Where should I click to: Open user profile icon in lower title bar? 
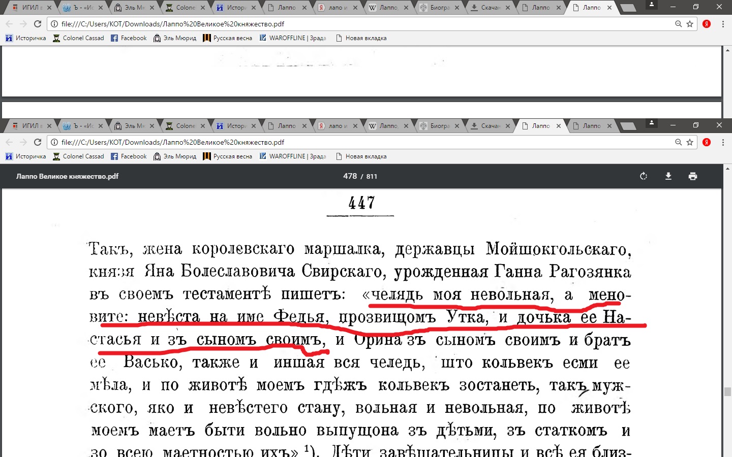[x=652, y=123]
